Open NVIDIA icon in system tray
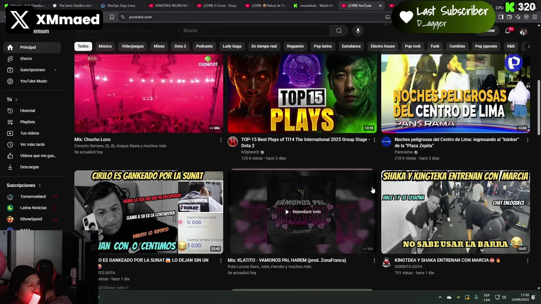The image size is (541, 304). point(458,297)
